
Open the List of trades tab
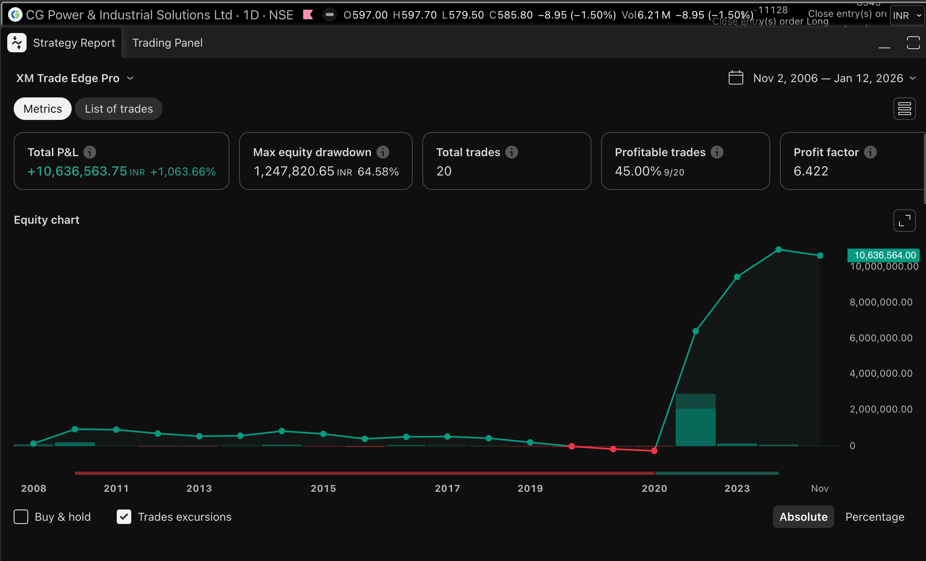tap(119, 109)
